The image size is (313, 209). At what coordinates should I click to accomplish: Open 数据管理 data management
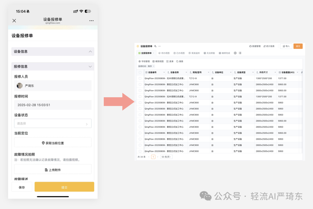point(255,46)
